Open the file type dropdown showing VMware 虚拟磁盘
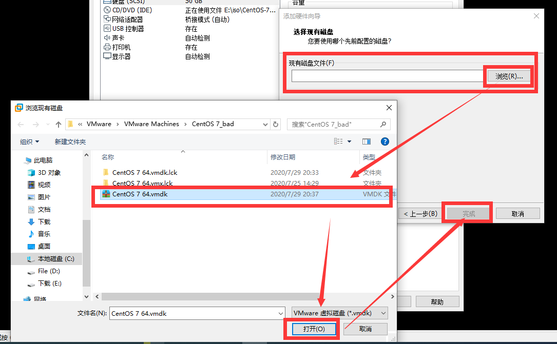 click(340, 313)
